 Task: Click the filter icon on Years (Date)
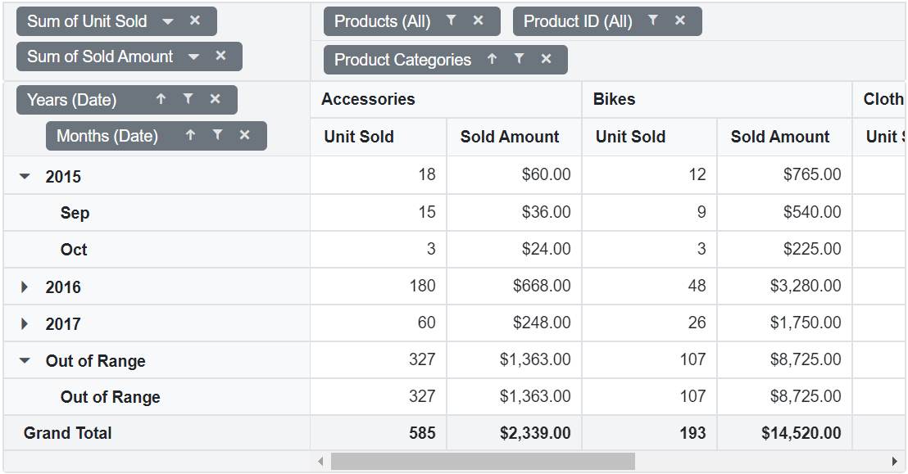(188, 99)
